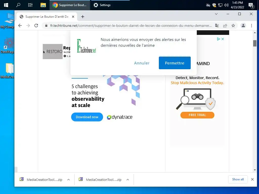Click Download now dynatrace button
The width and height of the screenshot is (259, 194).
click(87, 117)
